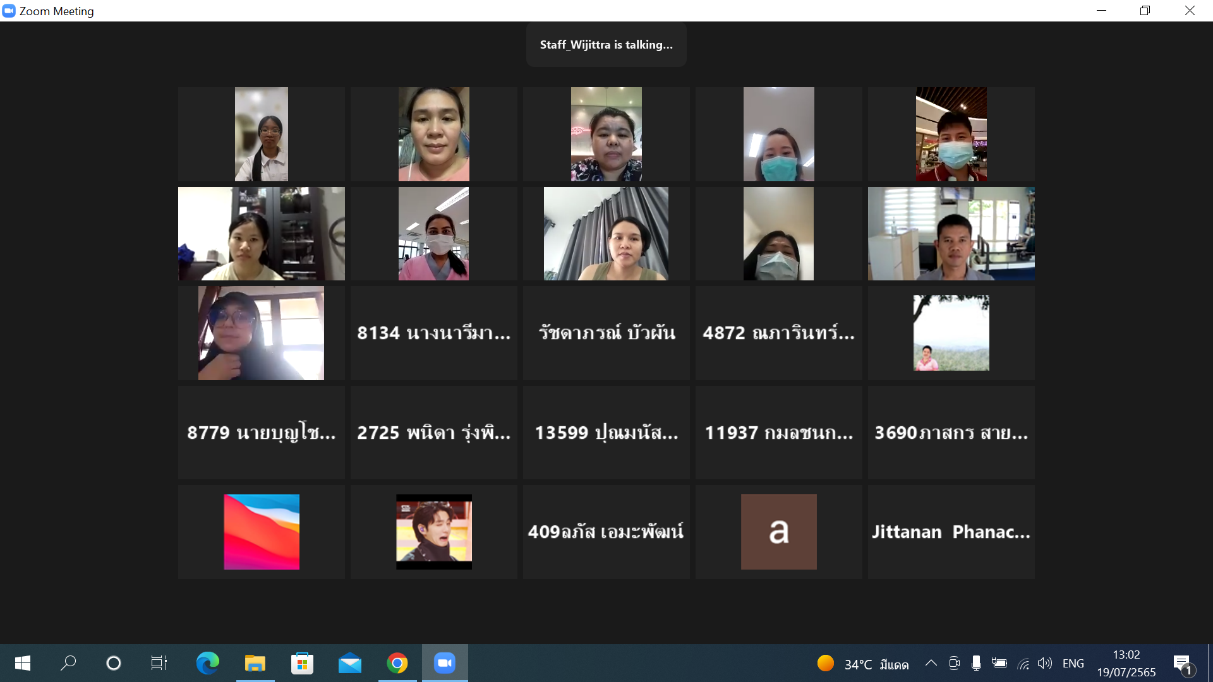This screenshot has width=1213, height=682.
Task: Open Google Chrome from taskbar
Action: (x=397, y=663)
